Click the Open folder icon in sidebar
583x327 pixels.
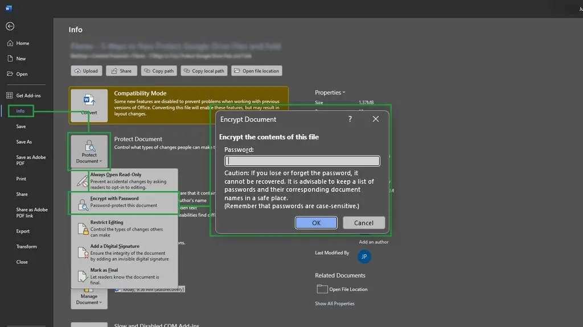click(10, 73)
